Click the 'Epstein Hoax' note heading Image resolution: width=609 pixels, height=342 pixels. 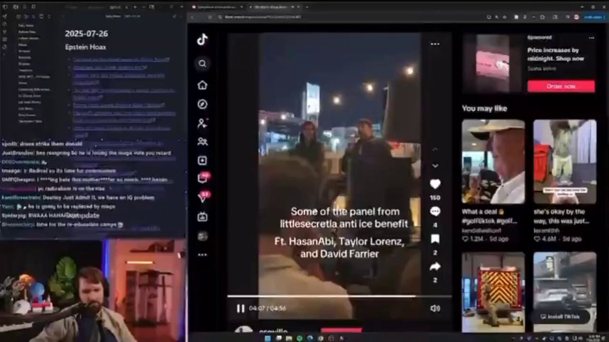point(85,47)
